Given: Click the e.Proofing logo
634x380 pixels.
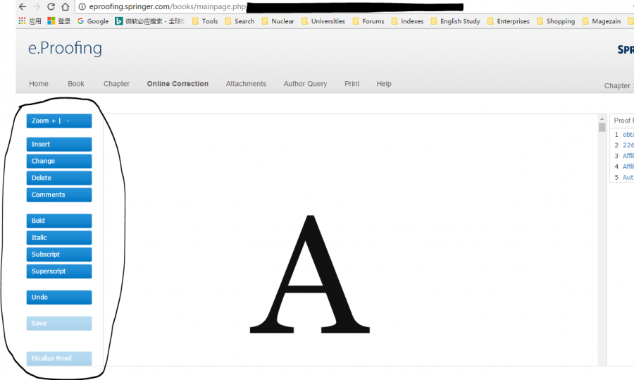Looking at the screenshot, I should [65, 48].
